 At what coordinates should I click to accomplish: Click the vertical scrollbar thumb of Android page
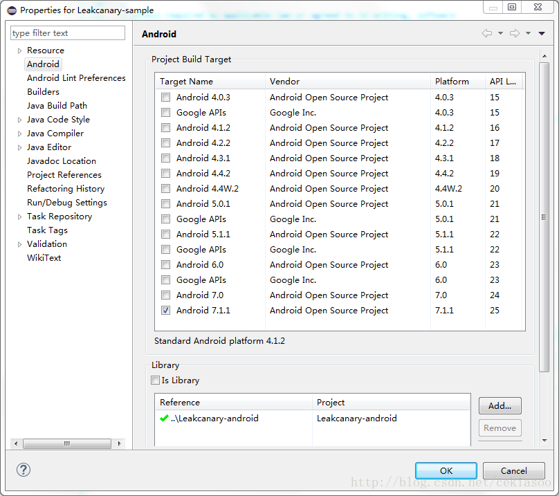[x=544, y=217]
